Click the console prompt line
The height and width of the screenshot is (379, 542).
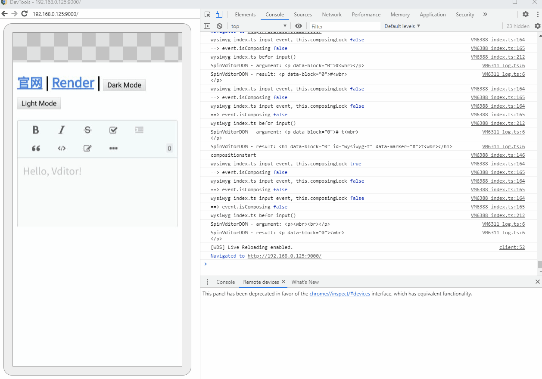coord(371,264)
